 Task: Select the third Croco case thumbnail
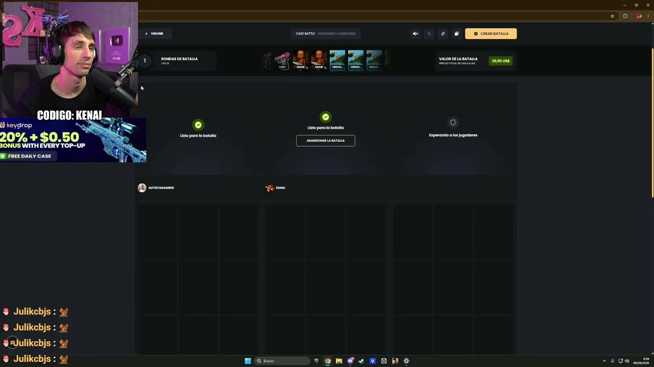click(x=374, y=60)
